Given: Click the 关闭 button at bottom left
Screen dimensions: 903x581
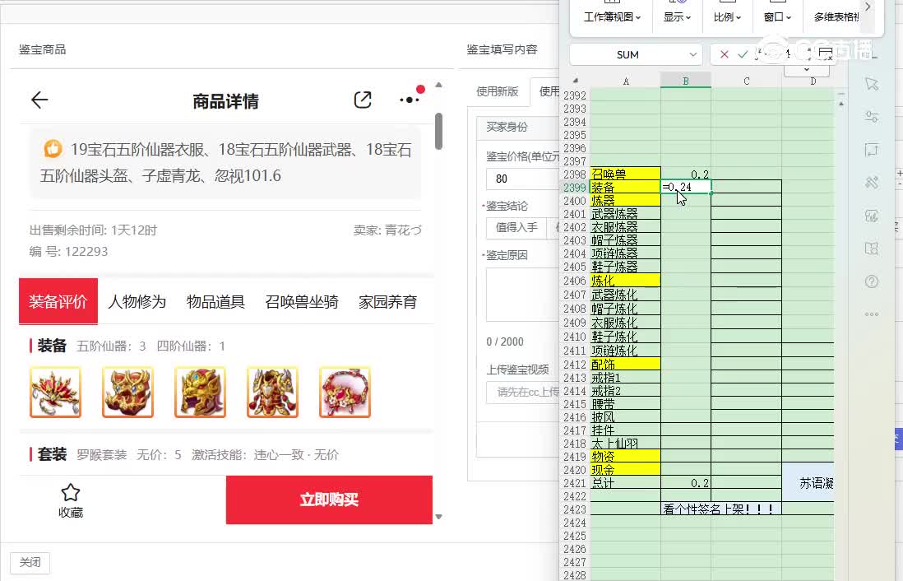Looking at the screenshot, I should click(x=30, y=563).
